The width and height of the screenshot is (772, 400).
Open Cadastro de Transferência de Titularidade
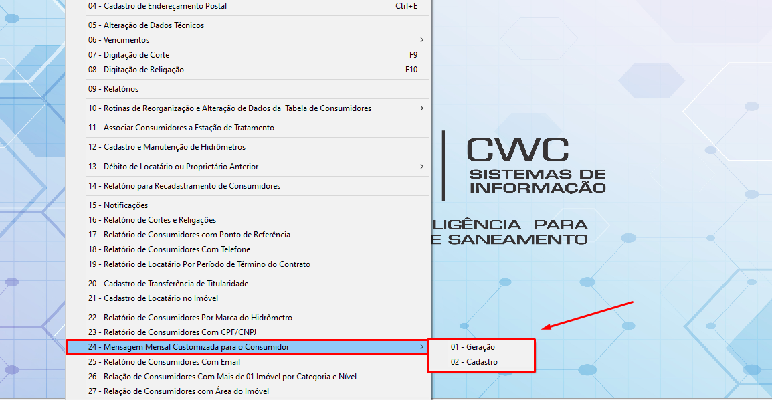coord(168,284)
